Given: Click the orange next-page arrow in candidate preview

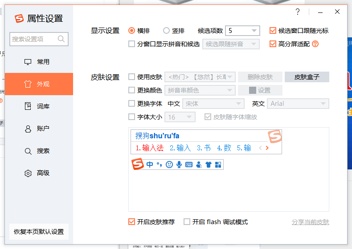Looking at the screenshot, I should pos(267,148).
